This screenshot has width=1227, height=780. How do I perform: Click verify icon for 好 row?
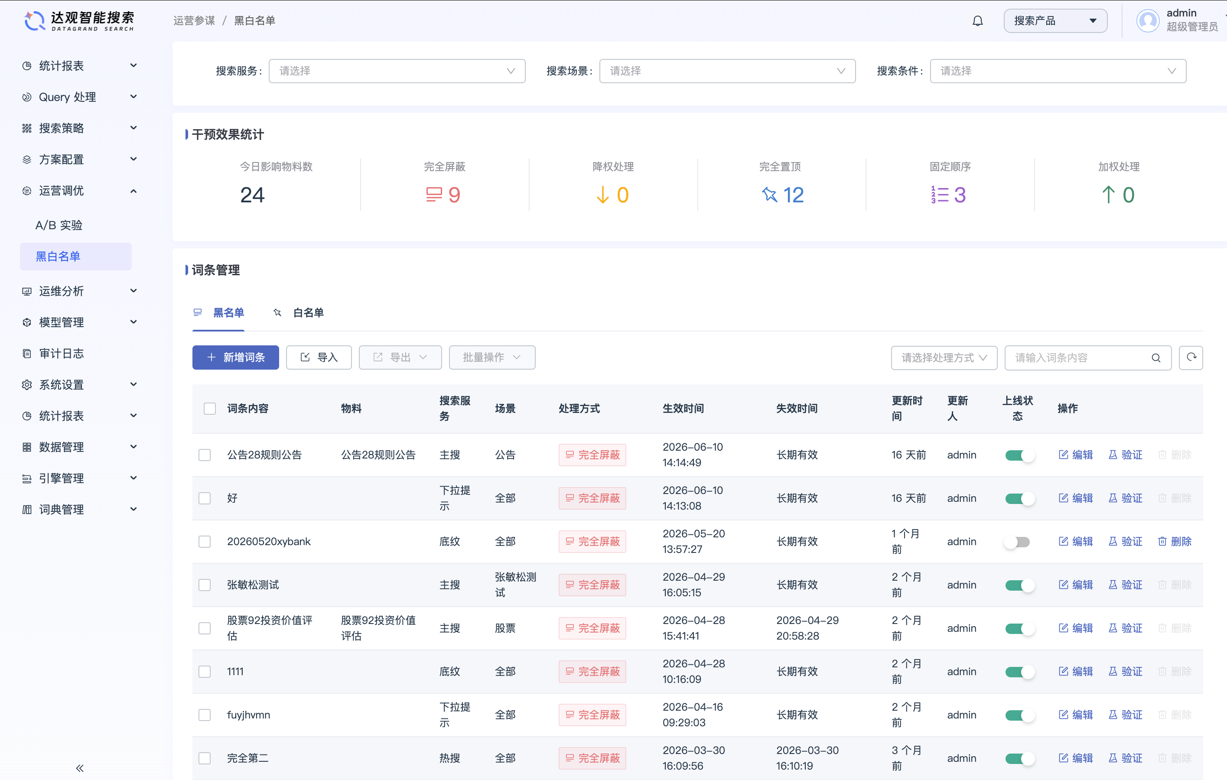coord(1113,498)
